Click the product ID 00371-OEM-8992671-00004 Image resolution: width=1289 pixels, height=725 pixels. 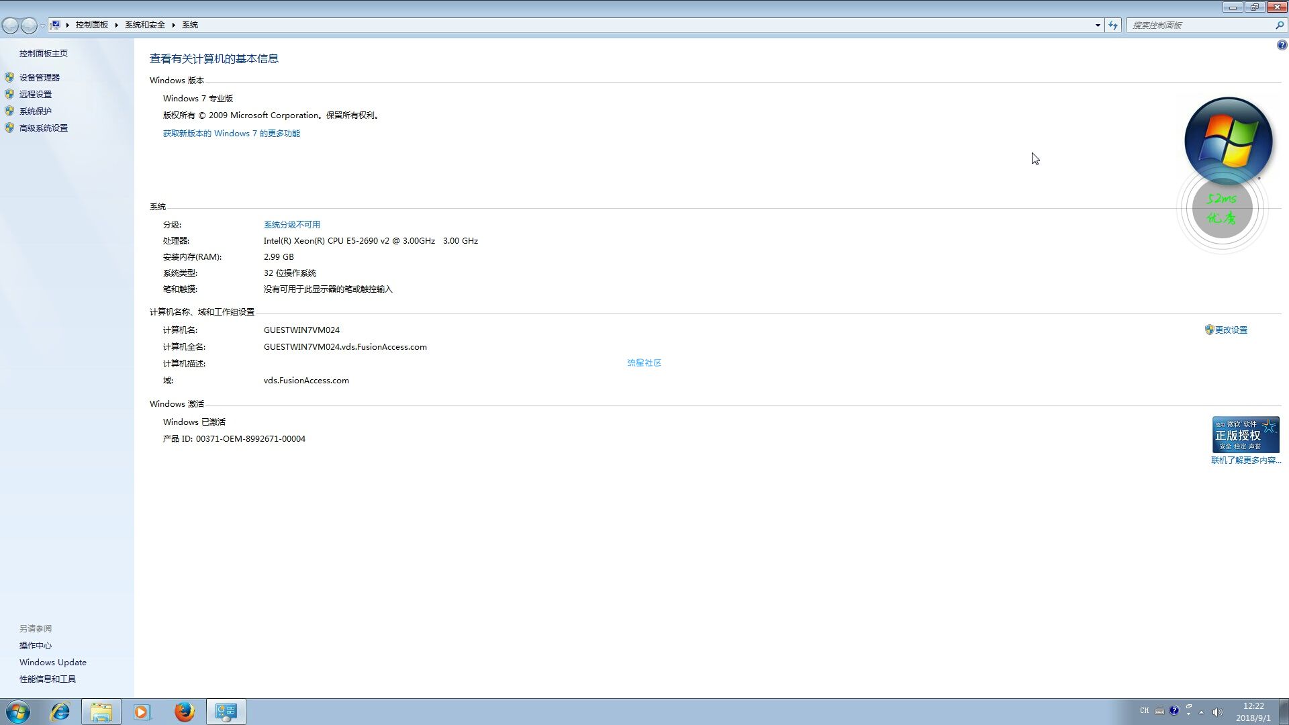pos(250,438)
